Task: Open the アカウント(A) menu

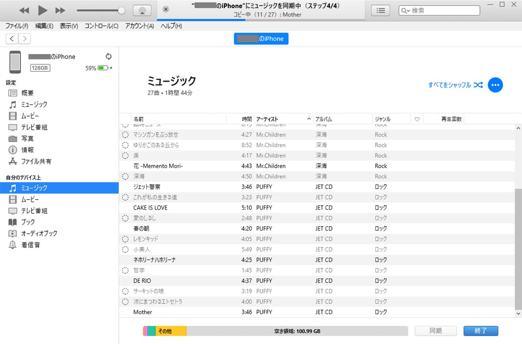Action: [140, 26]
